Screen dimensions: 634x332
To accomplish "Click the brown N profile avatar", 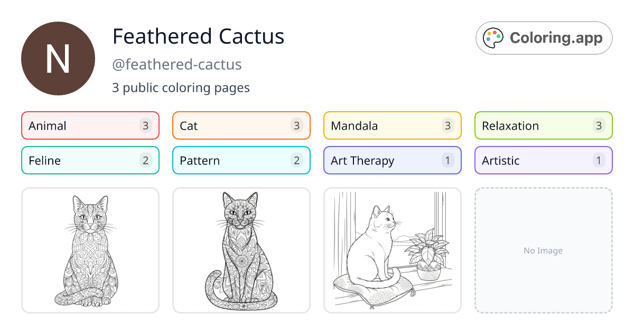I will [58, 58].
